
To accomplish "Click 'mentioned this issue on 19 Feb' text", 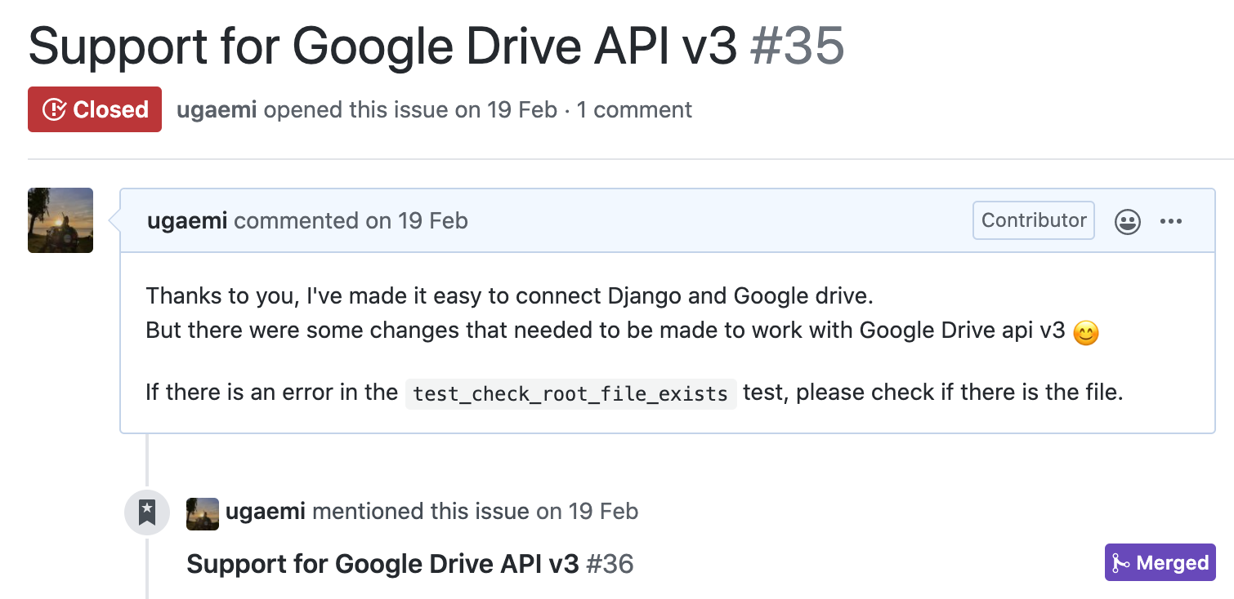I will coord(476,512).
